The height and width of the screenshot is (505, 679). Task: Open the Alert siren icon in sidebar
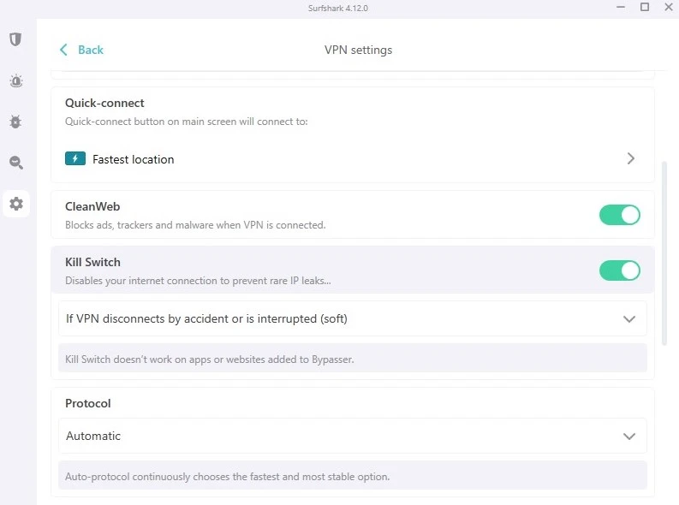tap(15, 80)
